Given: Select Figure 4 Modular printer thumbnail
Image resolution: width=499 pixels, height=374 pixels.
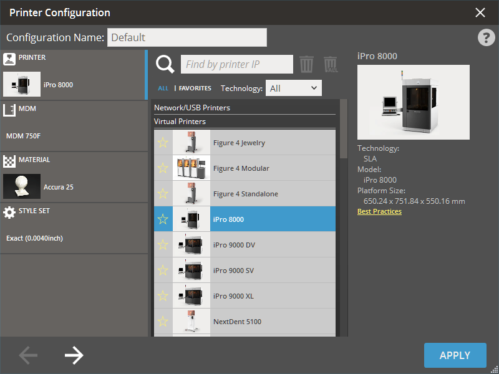Looking at the screenshot, I should 191,168.
